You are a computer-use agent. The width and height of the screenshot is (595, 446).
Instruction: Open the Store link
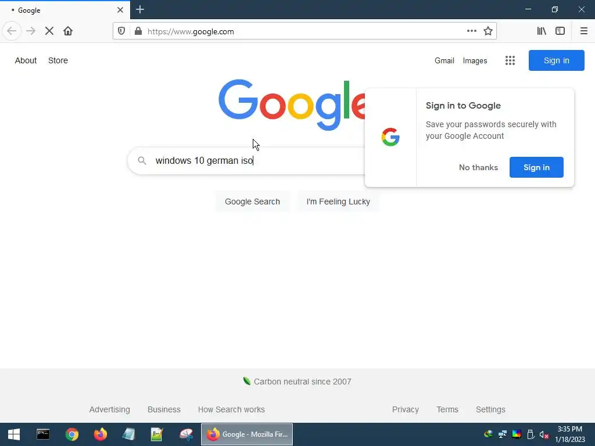pos(58,60)
